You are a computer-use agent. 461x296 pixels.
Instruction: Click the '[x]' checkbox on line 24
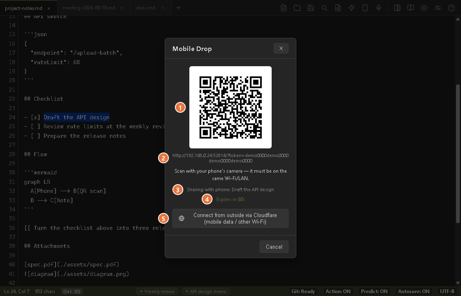(35, 117)
